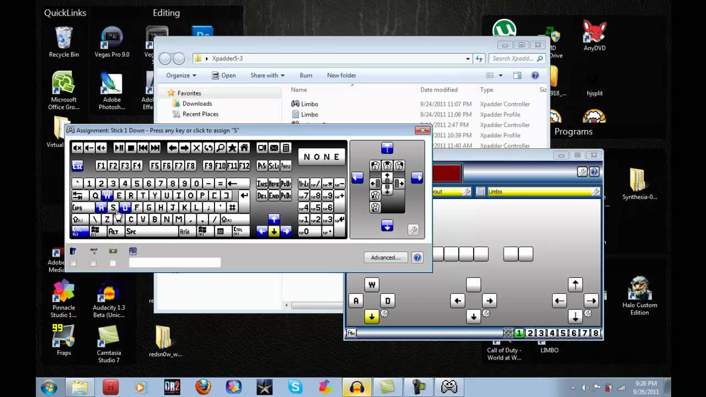Assign the browser search magnifier key
Viewport: 706px width, 397px height.
point(221,148)
